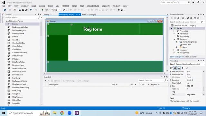
Task: Collapse the All Windows Forms toolbox group
Action: (6, 21)
